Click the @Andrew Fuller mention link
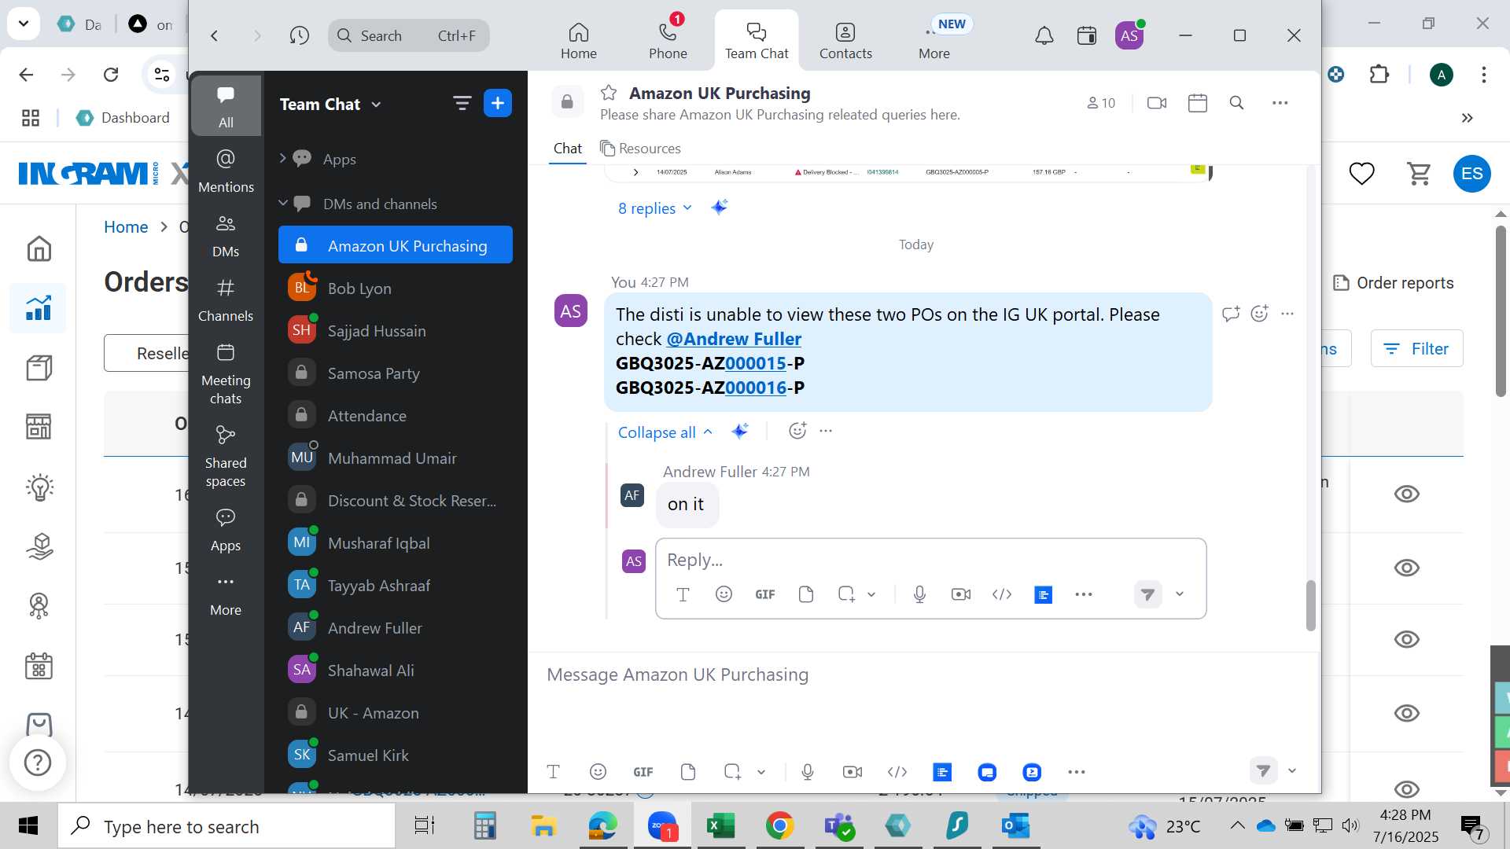This screenshot has width=1510, height=849. point(734,339)
